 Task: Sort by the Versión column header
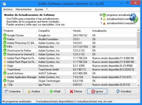[x=81, y=31]
